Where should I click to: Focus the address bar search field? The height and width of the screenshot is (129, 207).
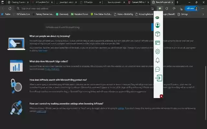pos(84,8)
